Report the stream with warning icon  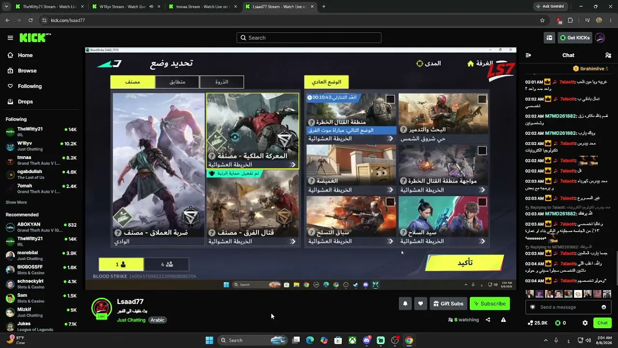504,319
